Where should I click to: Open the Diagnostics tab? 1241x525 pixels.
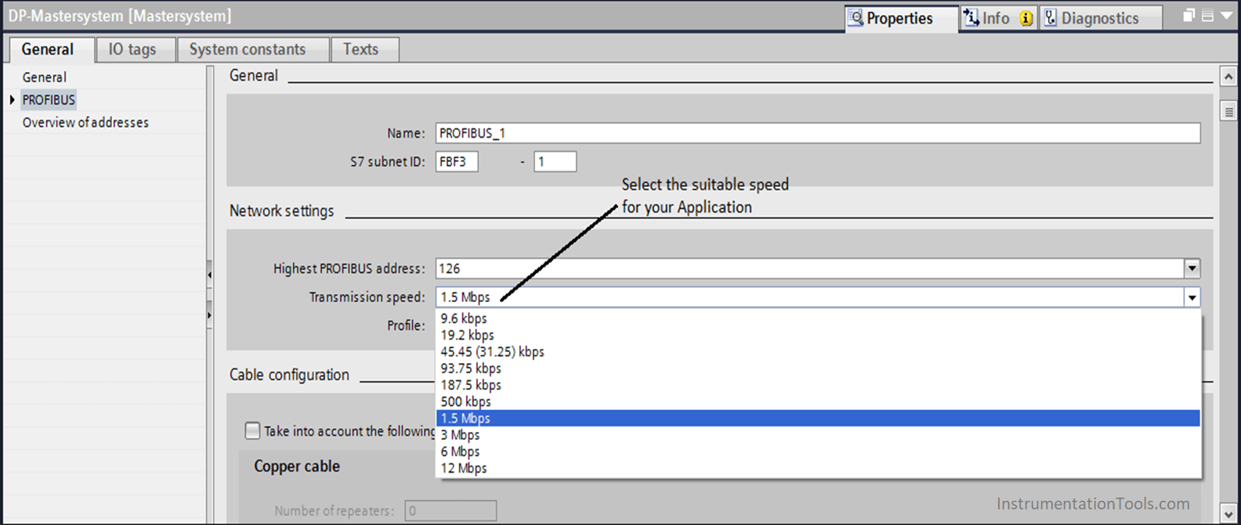click(x=1100, y=18)
